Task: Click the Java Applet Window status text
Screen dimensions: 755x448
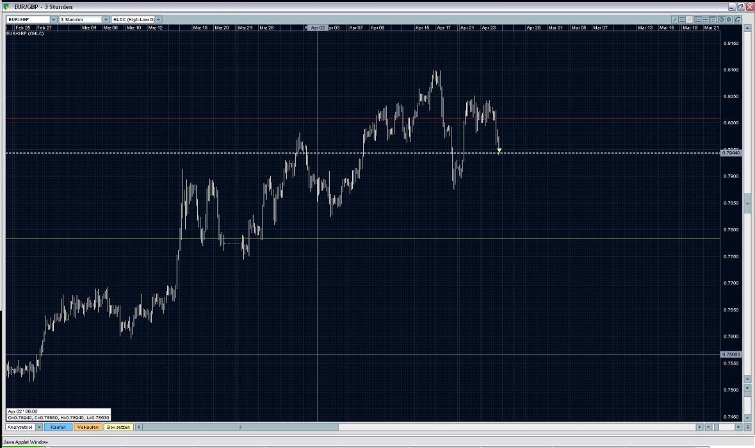Action: click(26, 442)
